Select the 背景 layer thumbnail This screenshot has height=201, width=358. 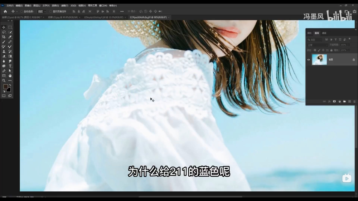pos(319,60)
